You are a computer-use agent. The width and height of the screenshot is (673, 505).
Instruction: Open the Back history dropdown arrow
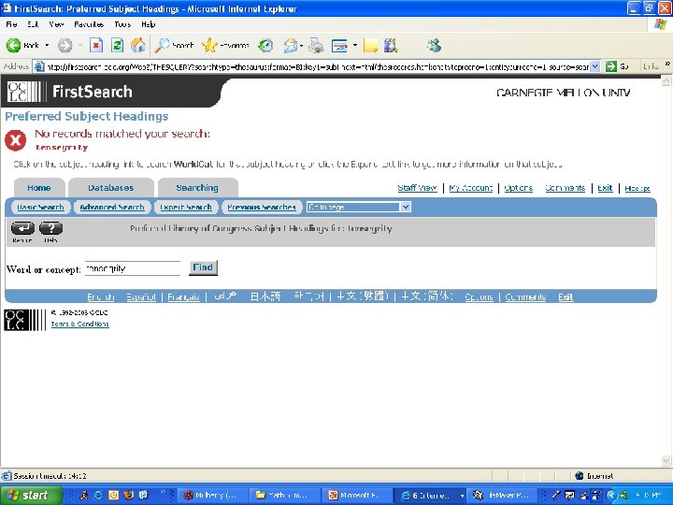coord(47,45)
